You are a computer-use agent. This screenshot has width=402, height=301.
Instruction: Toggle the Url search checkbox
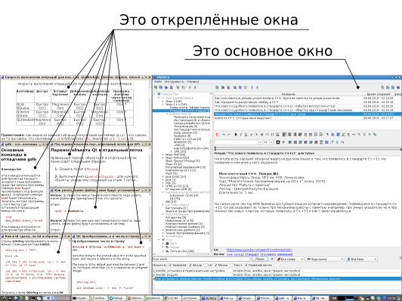(x=206, y=265)
